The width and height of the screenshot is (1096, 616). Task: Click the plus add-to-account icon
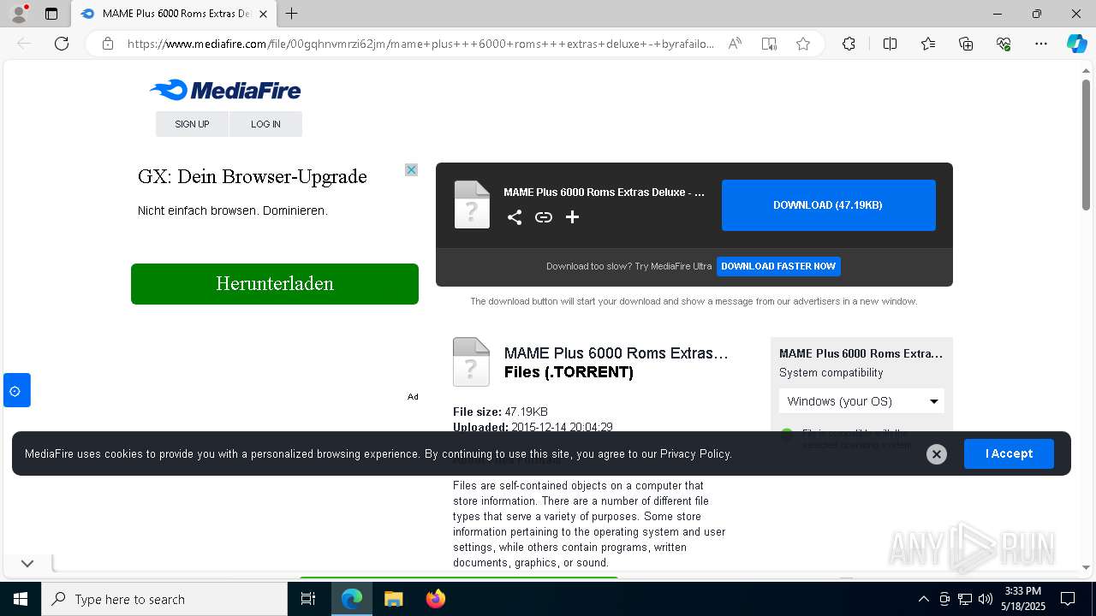(x=573, y=217)
